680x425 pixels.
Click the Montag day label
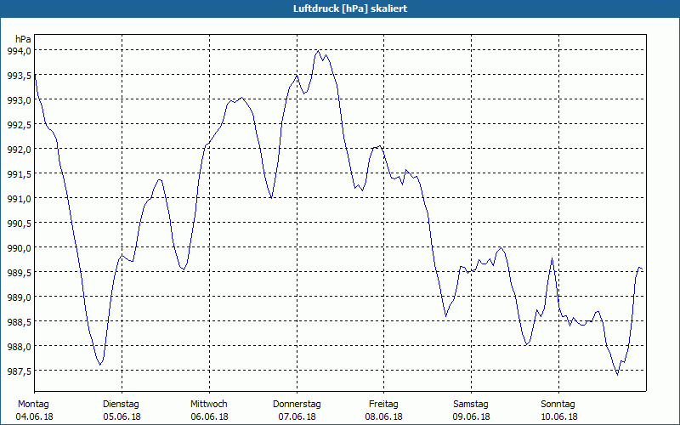[x=33, y=405]
